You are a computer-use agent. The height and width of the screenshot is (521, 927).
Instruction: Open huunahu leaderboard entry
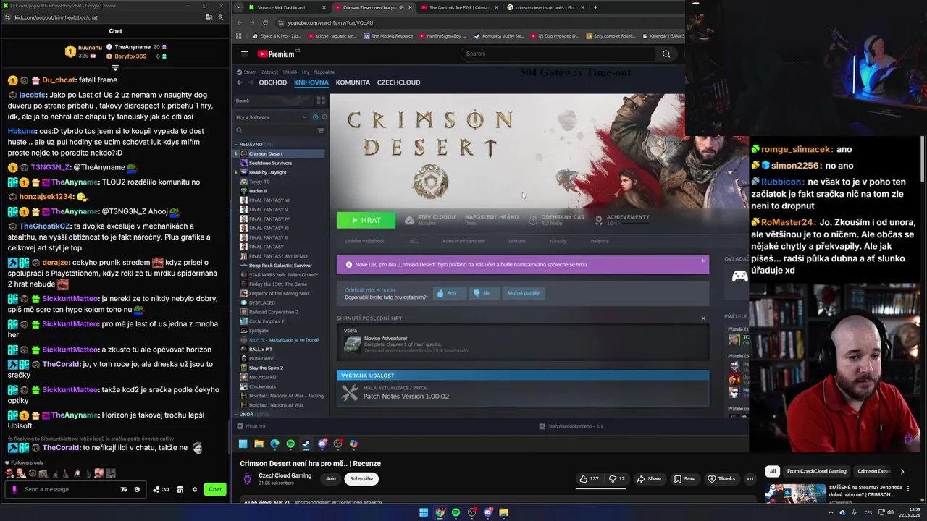83,51
